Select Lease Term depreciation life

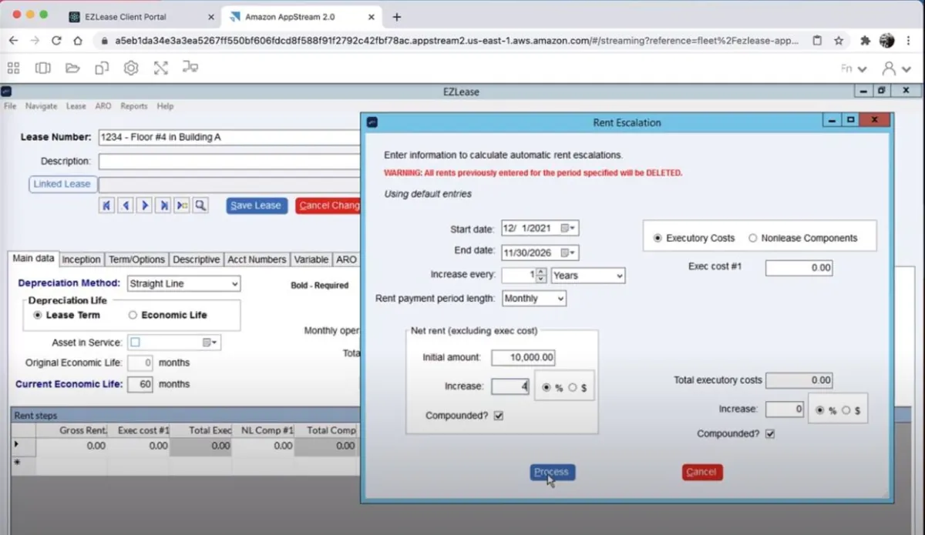point(38,315)
